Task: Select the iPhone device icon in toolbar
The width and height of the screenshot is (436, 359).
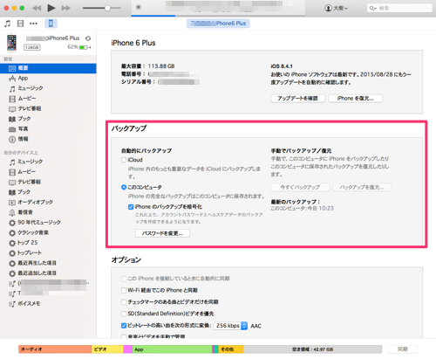Action: [x=51, y=24]
